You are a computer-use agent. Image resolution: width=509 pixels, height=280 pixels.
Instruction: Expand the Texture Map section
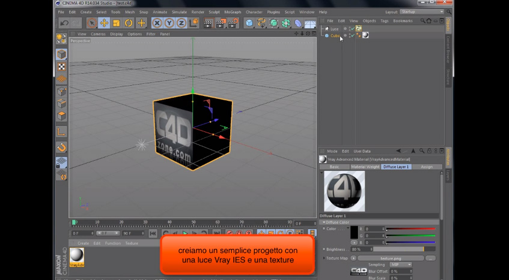(324, 258)
